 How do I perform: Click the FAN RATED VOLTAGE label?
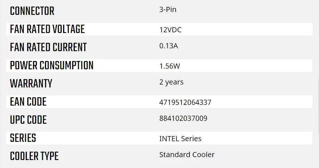click(x=47, y=29)
